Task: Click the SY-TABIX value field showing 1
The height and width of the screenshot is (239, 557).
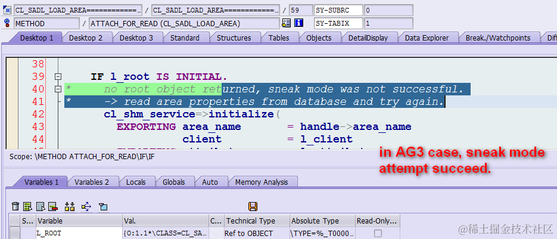Action: (388, 23)
